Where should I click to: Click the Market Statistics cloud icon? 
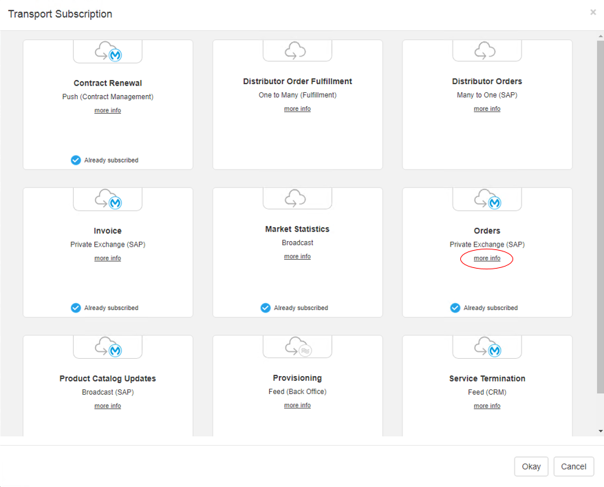pyautogui.click(x=297, y=198)
